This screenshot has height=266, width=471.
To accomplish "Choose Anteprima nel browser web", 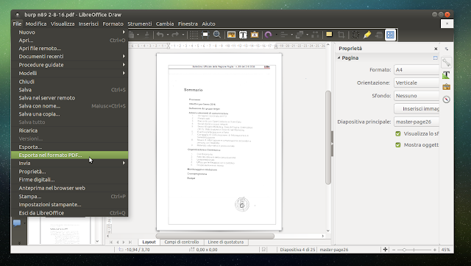I will pos(70,188).
